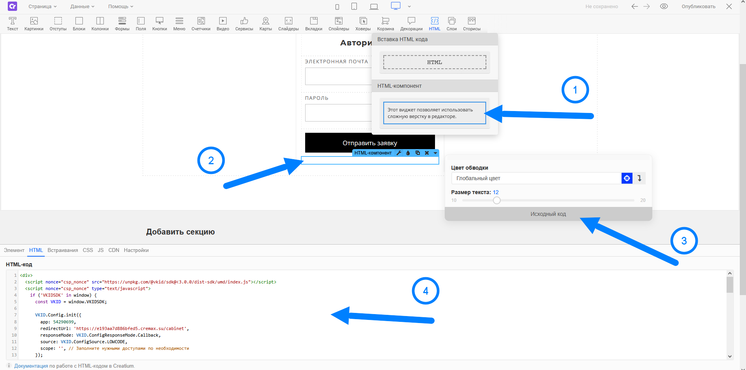The image size is (746, 370).
Task: Open the Картинки widgets tool
Action: pyautogui.click(x=34, y=23)
